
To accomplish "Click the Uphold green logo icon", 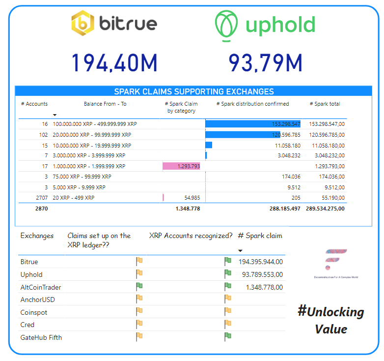I will (226, 26).
